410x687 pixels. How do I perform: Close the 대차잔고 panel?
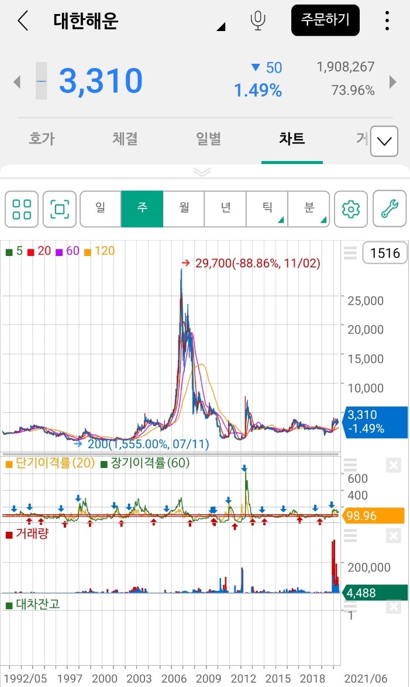point(394,606)
